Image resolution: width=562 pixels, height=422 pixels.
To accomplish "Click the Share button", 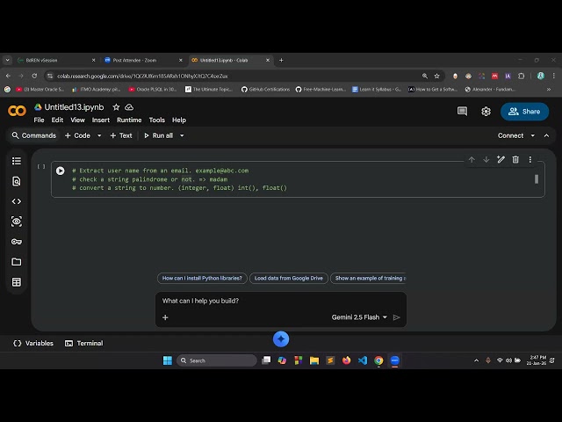I will 524,112.
